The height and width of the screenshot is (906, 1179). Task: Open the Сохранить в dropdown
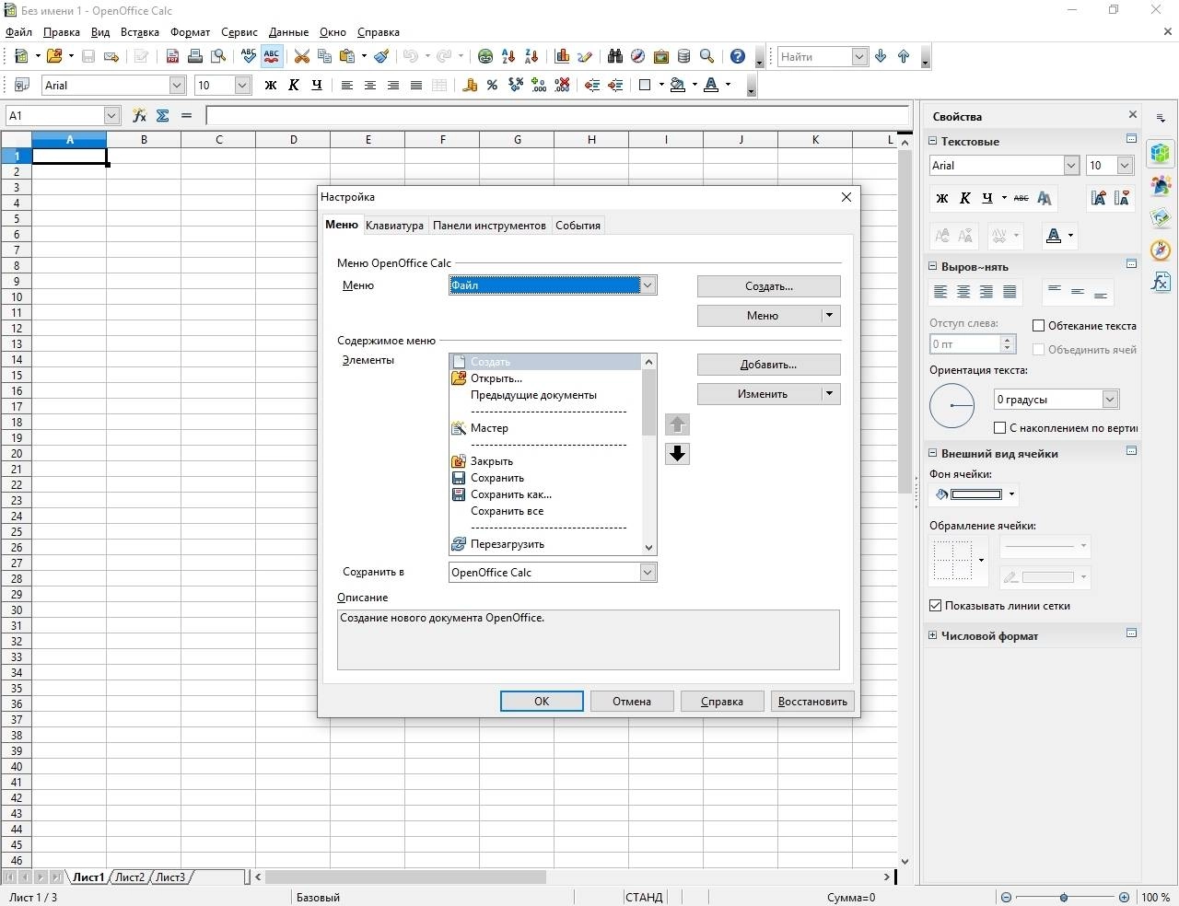(648, 573)
